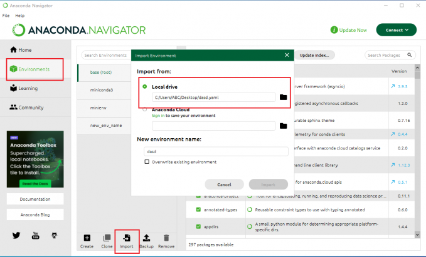Click the Anaconda Toolbox ad banner
Screen dimensions: 426x257
click(35, 159)
